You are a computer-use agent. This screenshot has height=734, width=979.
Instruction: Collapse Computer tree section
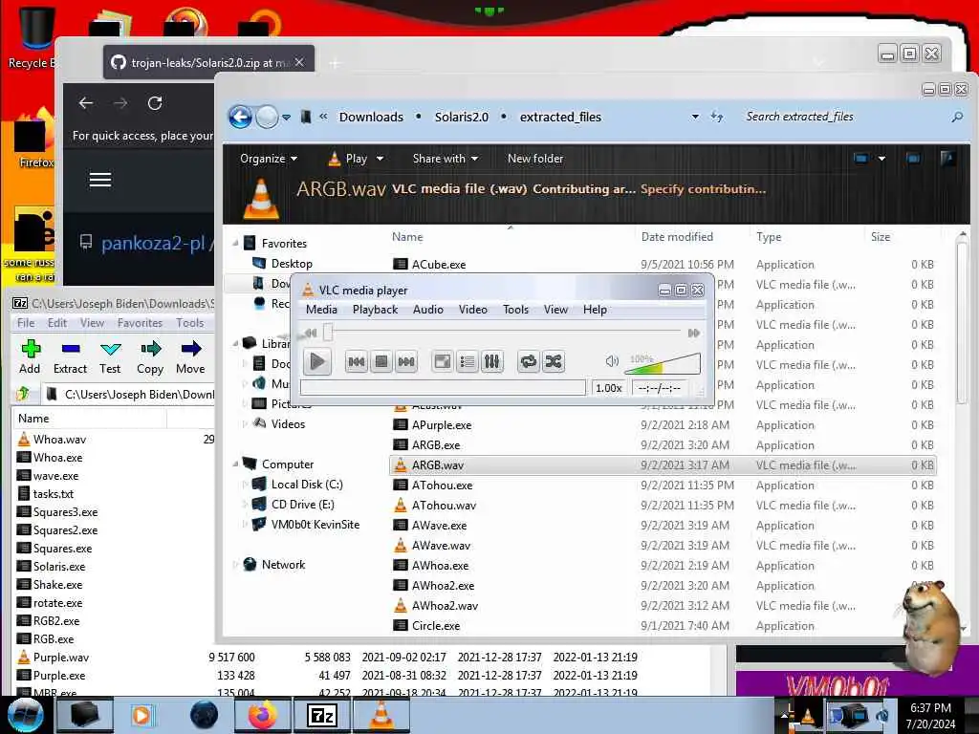point(236,464)
